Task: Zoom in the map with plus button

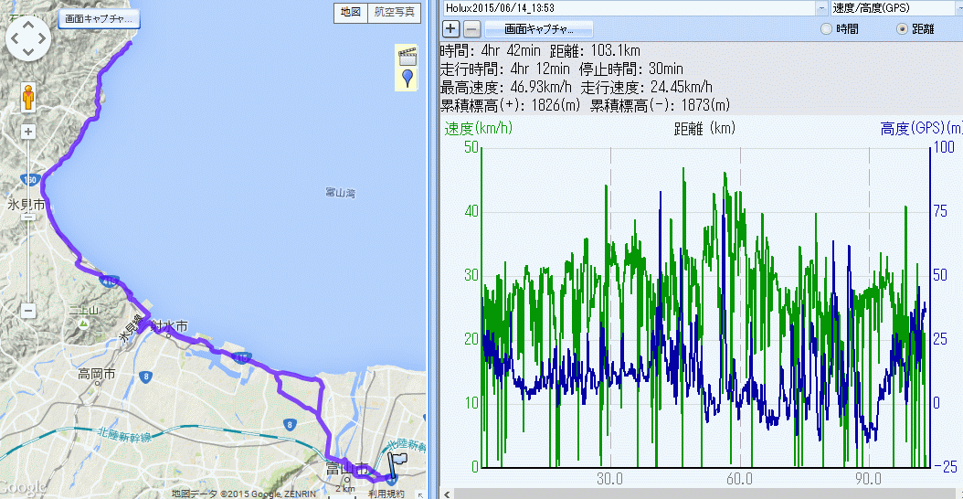Action: [28, 132]
